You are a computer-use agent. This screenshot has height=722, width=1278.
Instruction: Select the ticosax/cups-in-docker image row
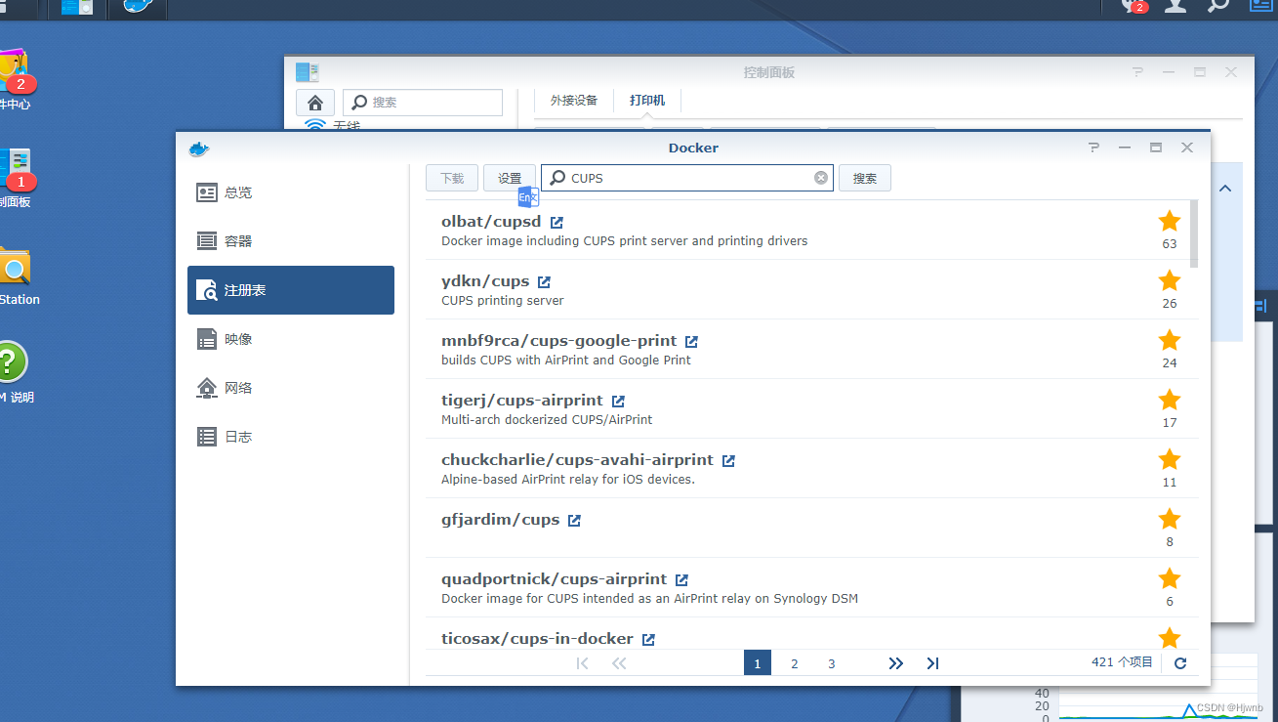tap(807, 633)
